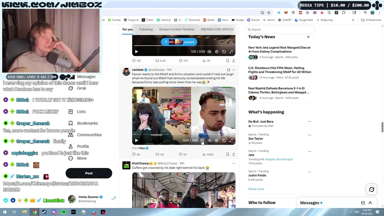The width and height of the screenshot is (384, 216).
Task: Click Show more under trends
Action: click(256, 189)
